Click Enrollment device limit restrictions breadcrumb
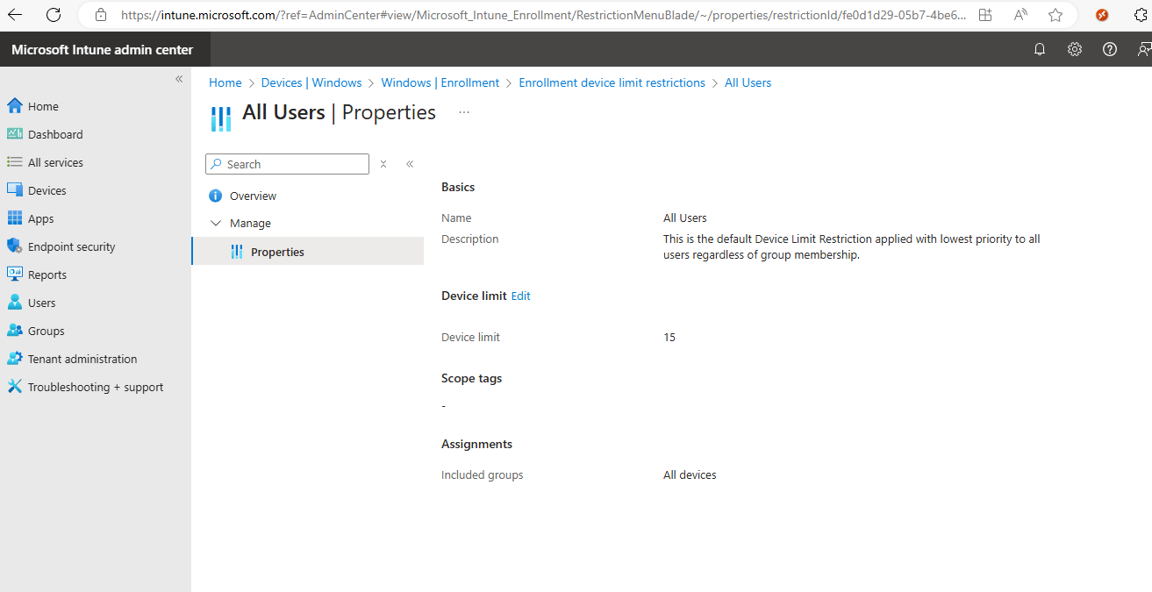 [612, 82]
